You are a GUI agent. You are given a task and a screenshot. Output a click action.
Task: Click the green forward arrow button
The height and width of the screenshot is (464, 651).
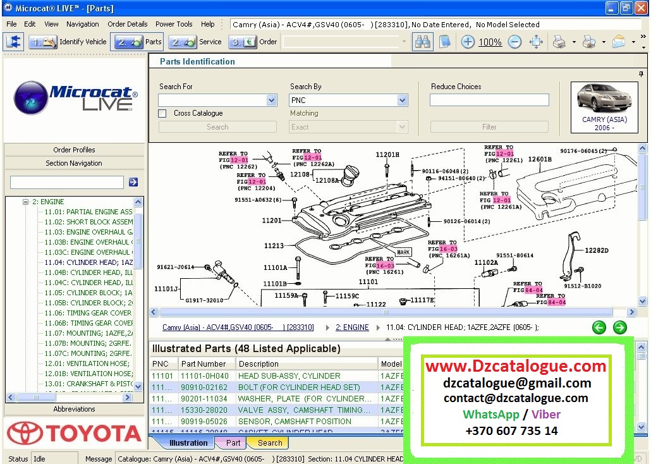click(620, 327)
